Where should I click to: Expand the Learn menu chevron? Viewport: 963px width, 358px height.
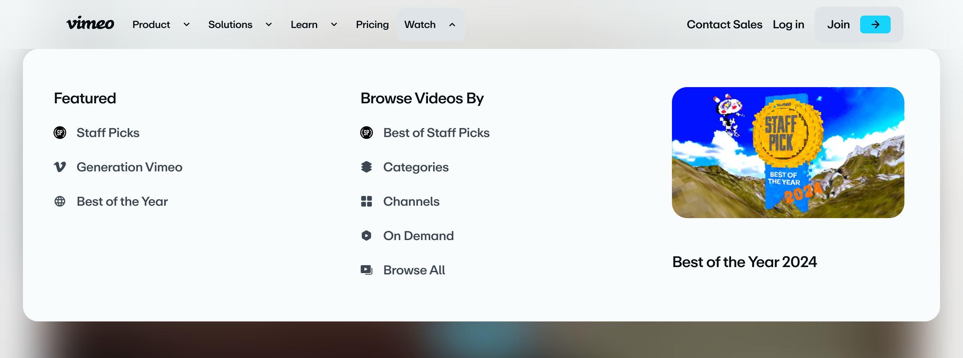(x=334, y=24)
